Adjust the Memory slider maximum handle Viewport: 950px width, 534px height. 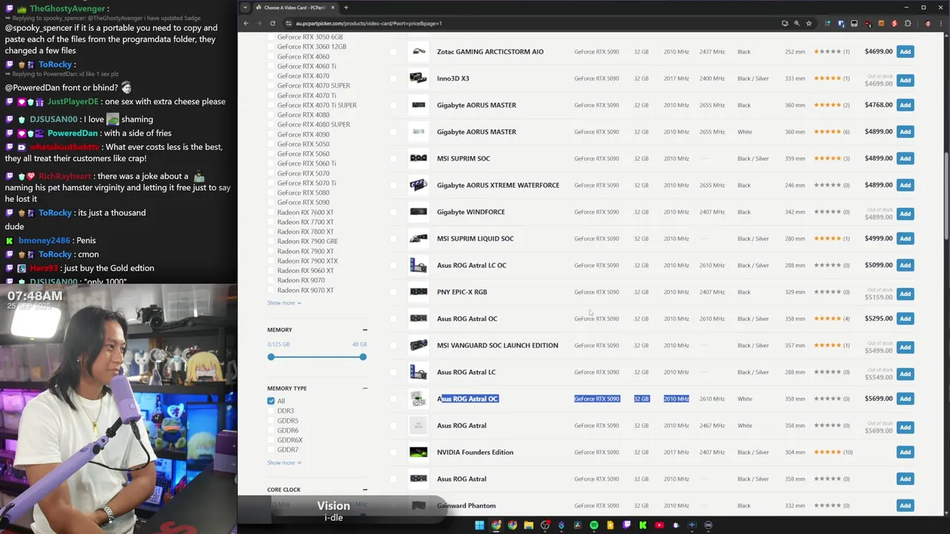pyautogui.click(x=363, y=357)
